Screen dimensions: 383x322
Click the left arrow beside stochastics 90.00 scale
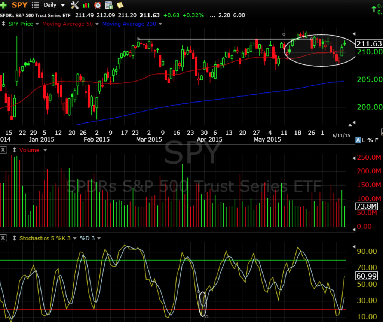[x=354, y=247]
